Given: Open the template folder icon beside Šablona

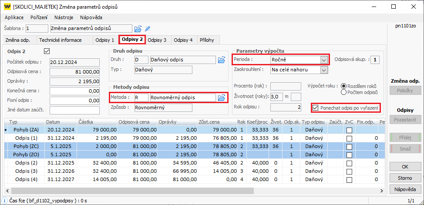Looking at the screenshot, I should click(x=138, y=29).
